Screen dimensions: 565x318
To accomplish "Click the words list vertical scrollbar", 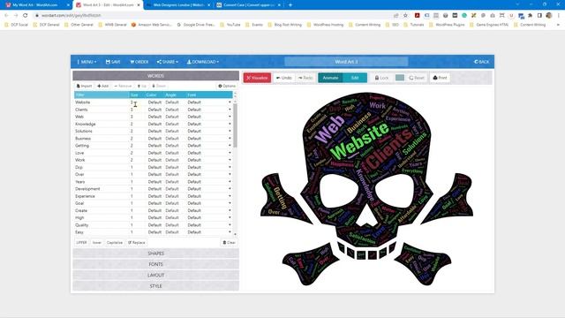I will (236, 126).
